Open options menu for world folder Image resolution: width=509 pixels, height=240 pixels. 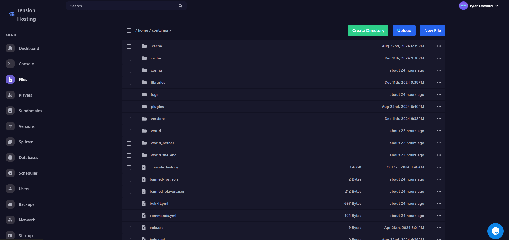pyautogui.click(x=439, y=131)
